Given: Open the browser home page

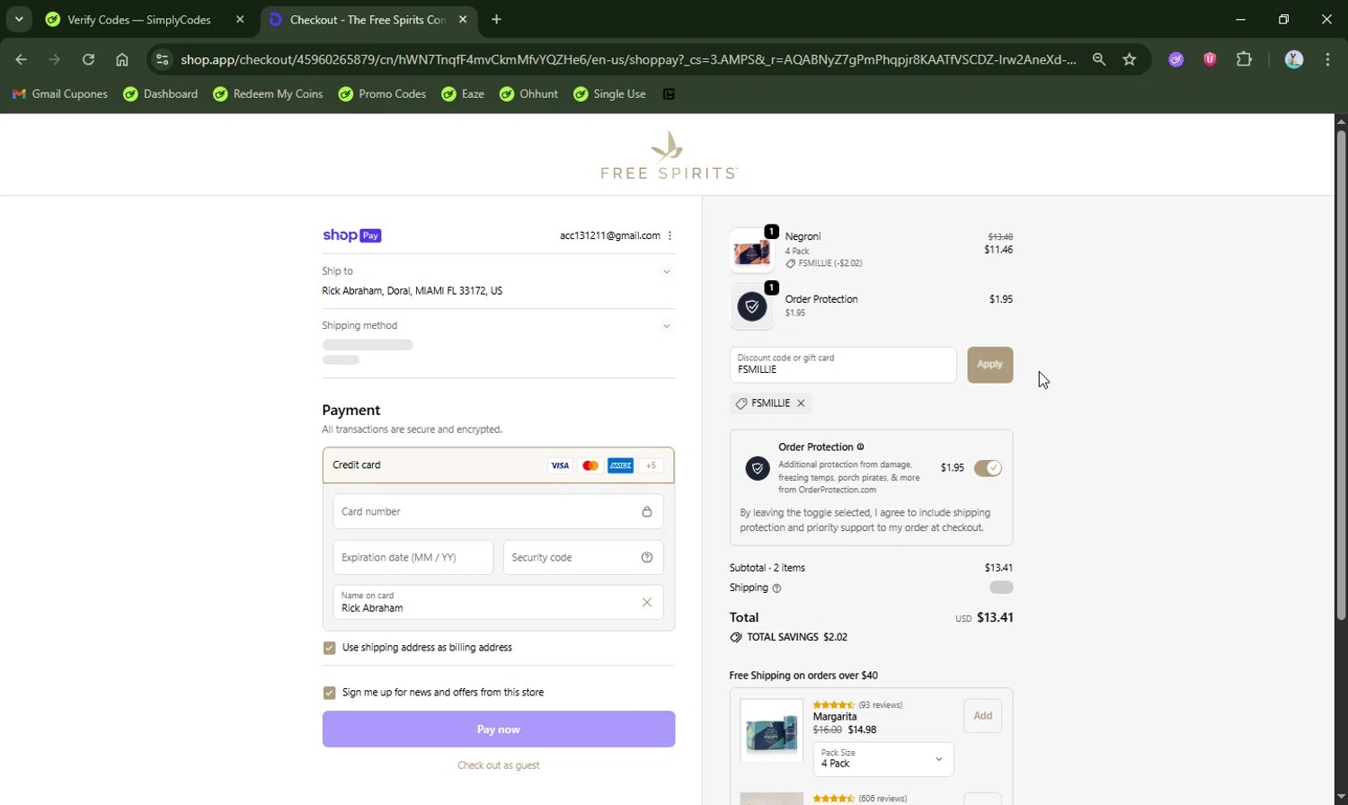Looking at the screenshot, I should [x=122, y=59].
